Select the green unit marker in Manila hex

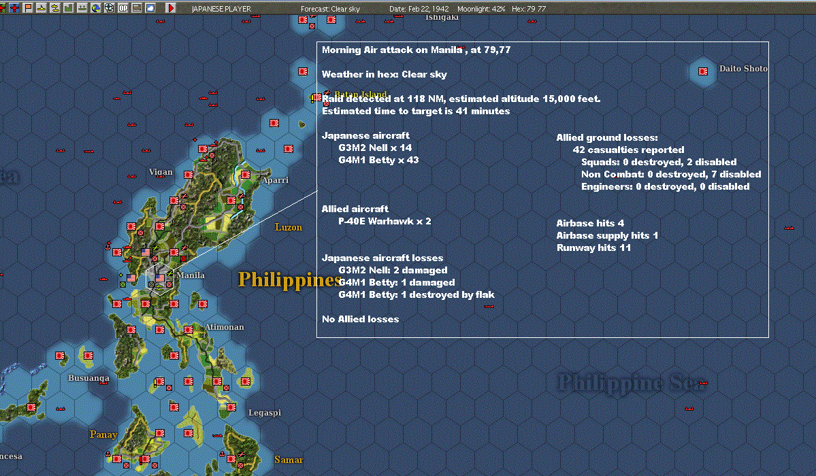pos(152,284)
